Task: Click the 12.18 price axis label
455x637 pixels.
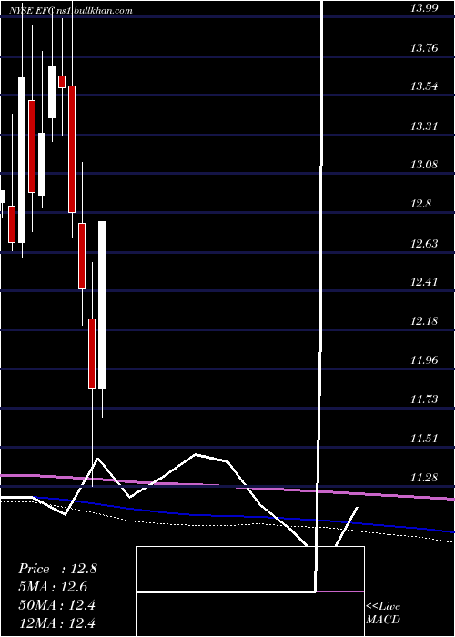Action: (424, 321)
